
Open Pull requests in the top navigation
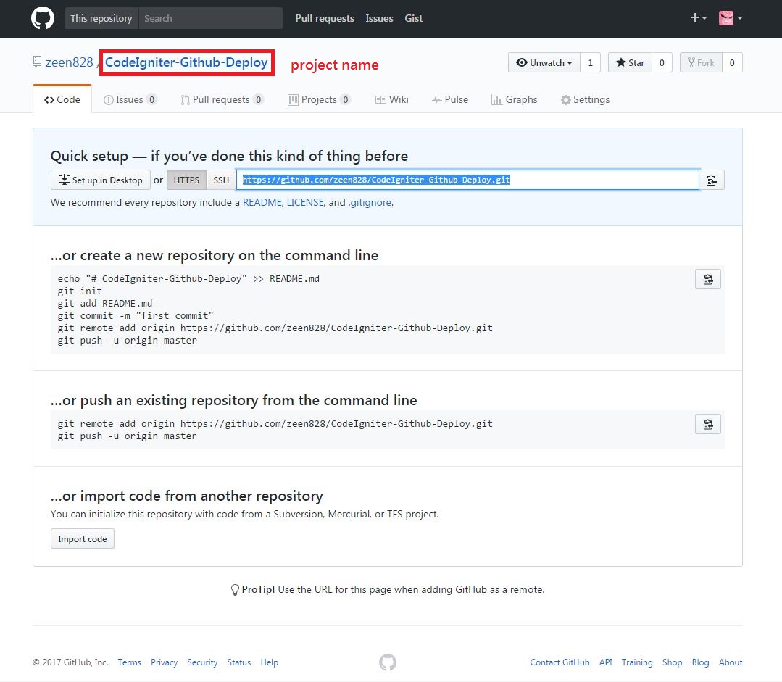point(325,18)
